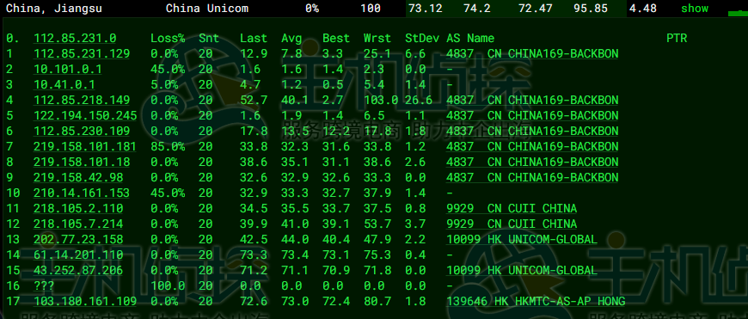Screen dimensions: 748x319
Task: Click AS 139646 HK HKMTC-AS-AP HONG link
Action: pos(536,301)
